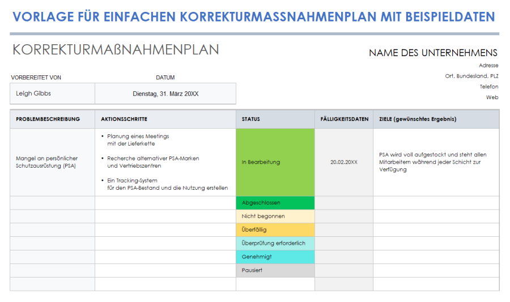510x302 pixels.
Task: Click the 'Telefon' line
Action: (x=489, y=87)
